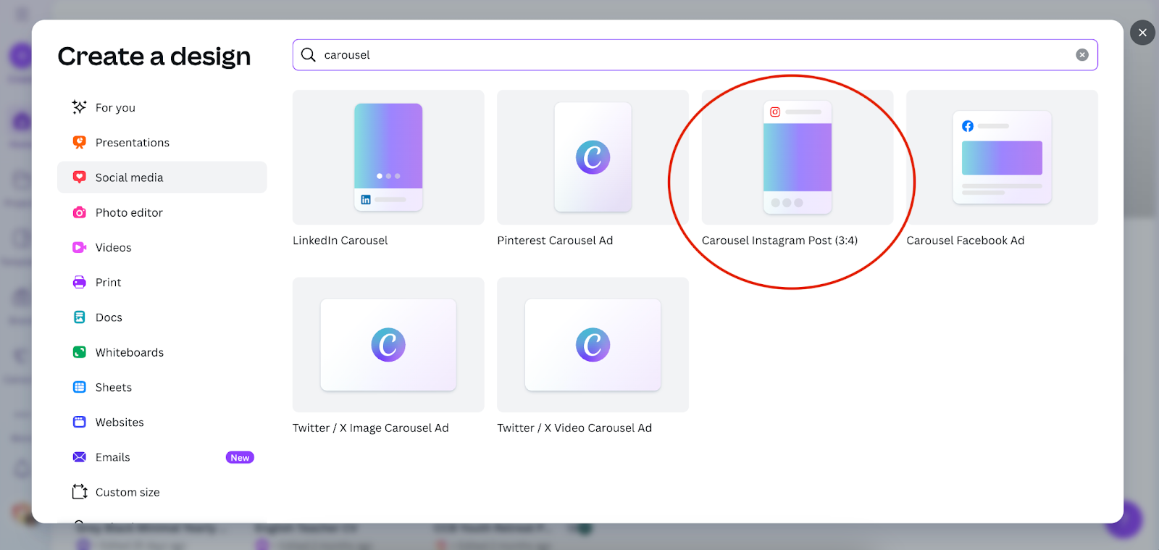The height and width of the screenshot is (550, 1159).
Task: Click the Videos category icon
Action: 79,248
